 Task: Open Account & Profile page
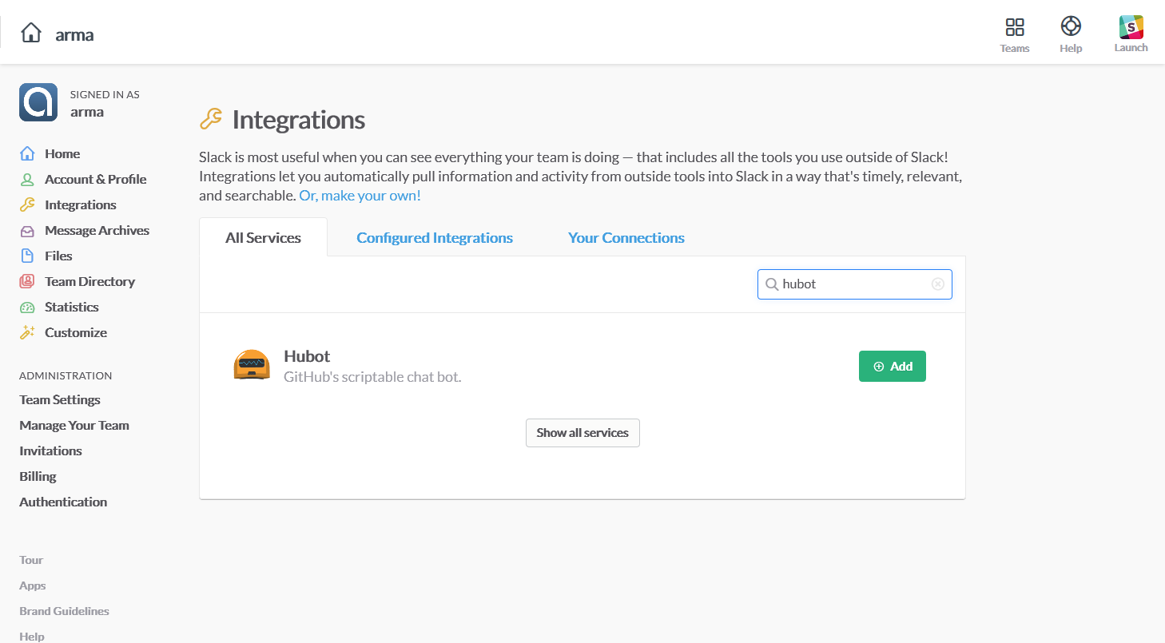(x=96, y=179)
